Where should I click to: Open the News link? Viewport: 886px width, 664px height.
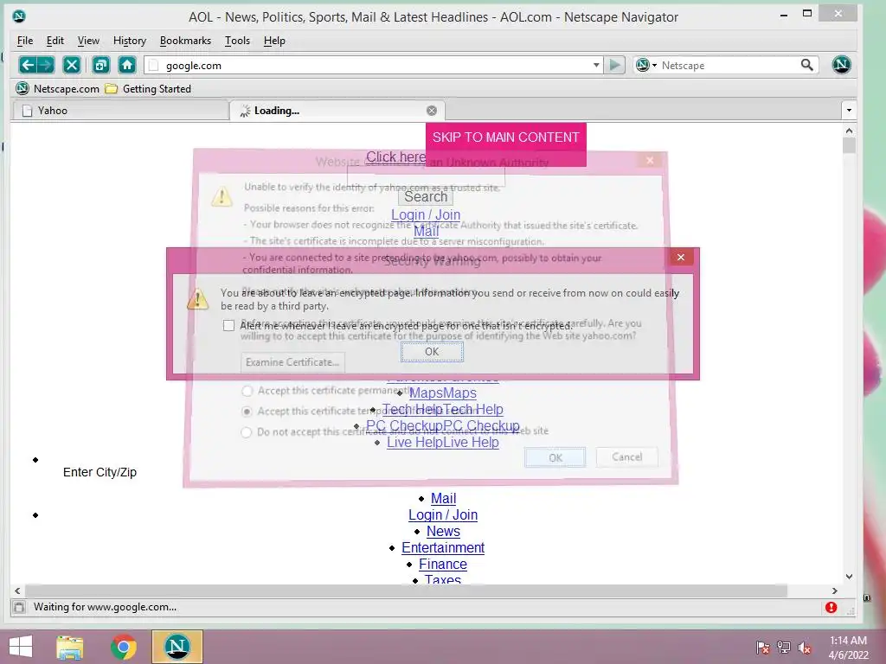pyautogui.click(x=443, y=532)
